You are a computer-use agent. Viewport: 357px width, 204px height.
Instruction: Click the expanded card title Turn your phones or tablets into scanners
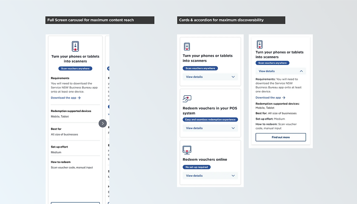(279, 55)
